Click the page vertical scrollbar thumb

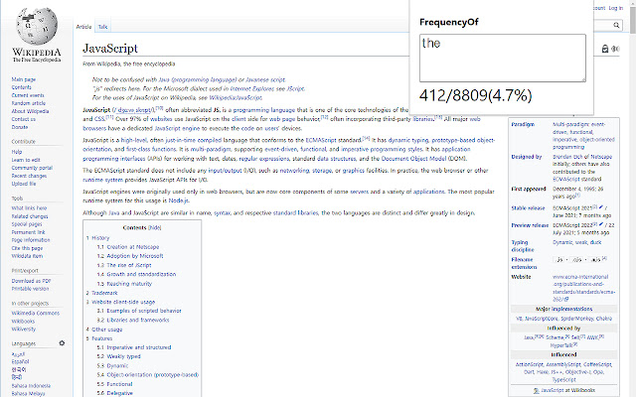(632, 19)
